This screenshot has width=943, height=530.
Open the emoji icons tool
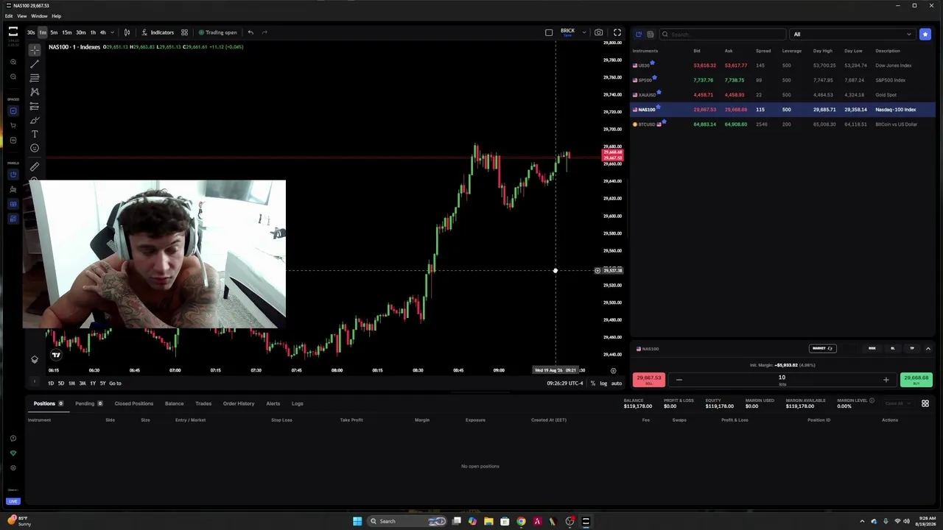point(35,148)
